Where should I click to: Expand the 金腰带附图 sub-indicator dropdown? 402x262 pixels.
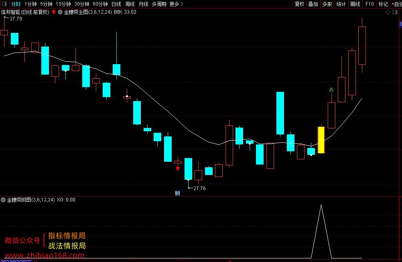point(3,200)
